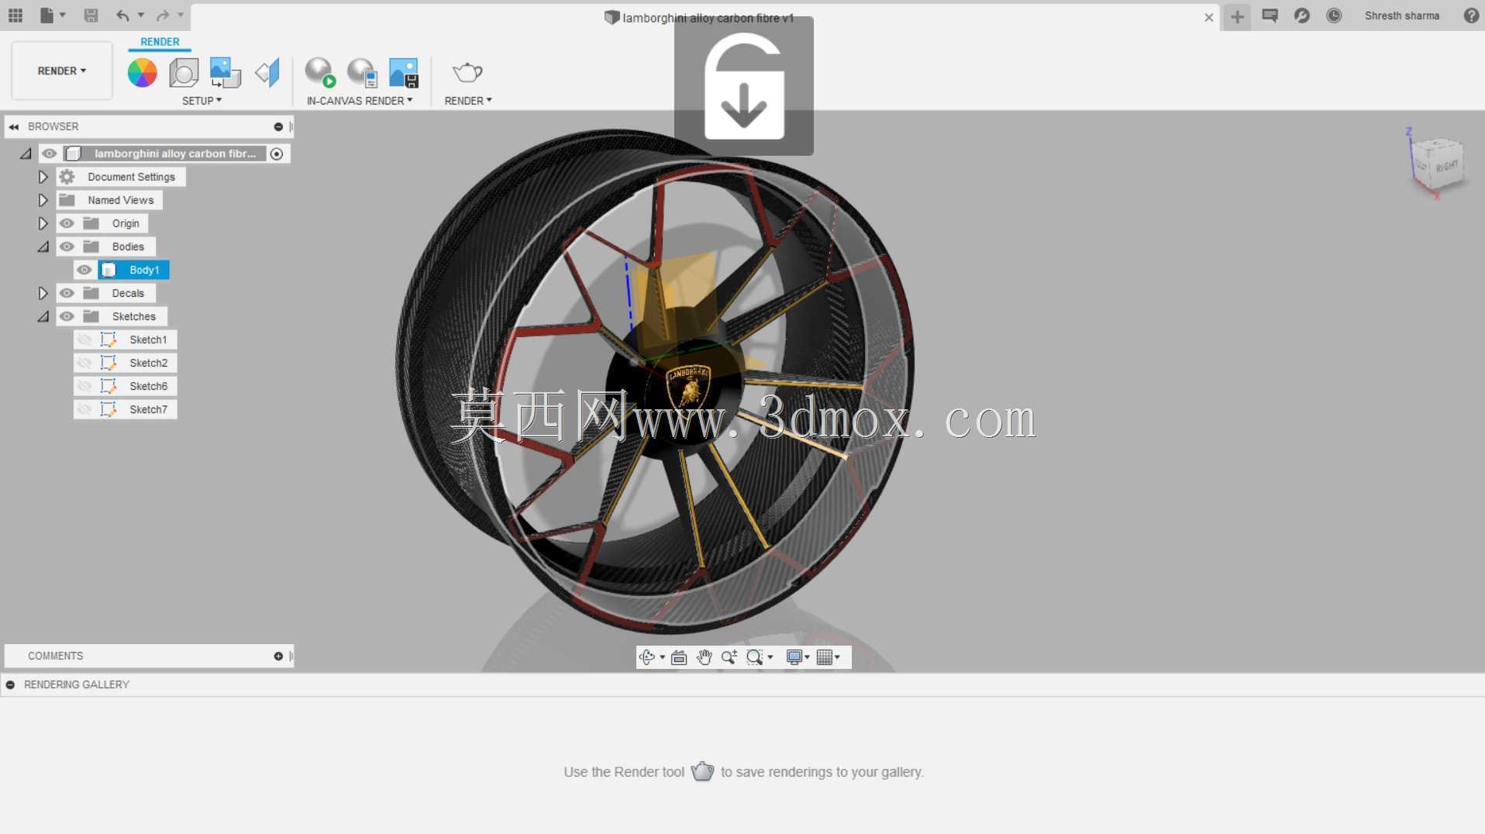Open Grid and Snaps settings
1485x834 pixels.
click(825, 657)
